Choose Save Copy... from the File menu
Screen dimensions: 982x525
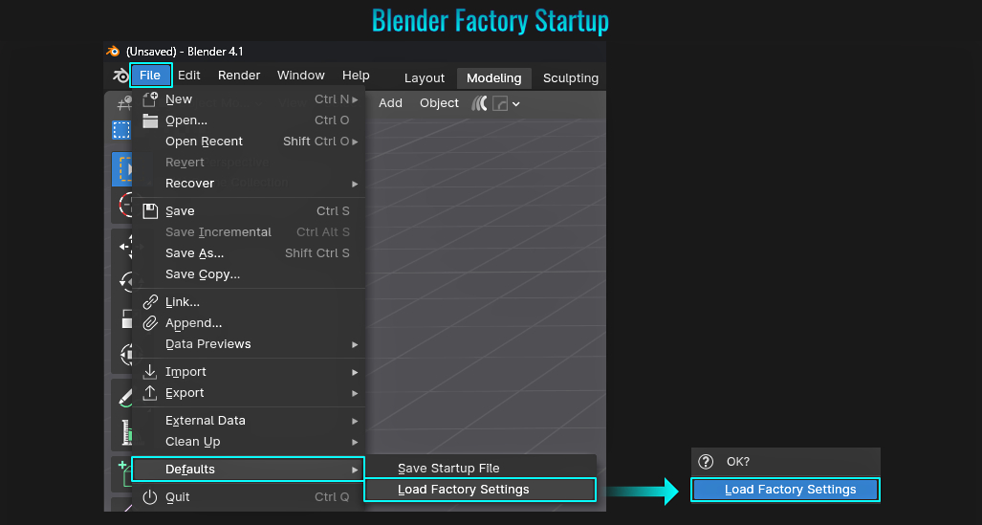249,274
